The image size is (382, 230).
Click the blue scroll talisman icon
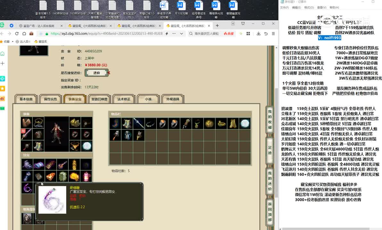pos(38,165)
